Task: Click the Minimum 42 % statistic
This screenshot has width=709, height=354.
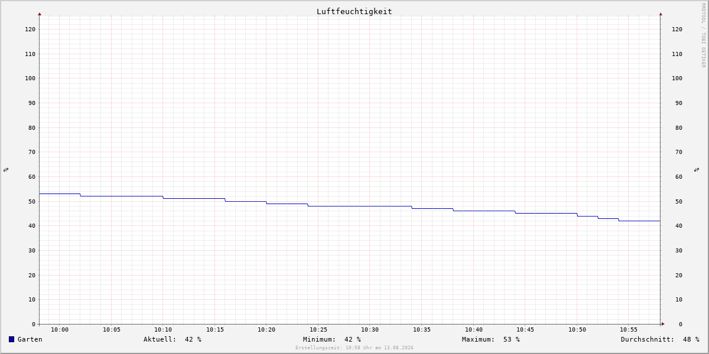Action: (x=332, y=339)
